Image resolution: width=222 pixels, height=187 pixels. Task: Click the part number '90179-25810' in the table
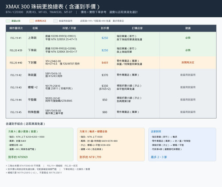(x=53, y=86)
